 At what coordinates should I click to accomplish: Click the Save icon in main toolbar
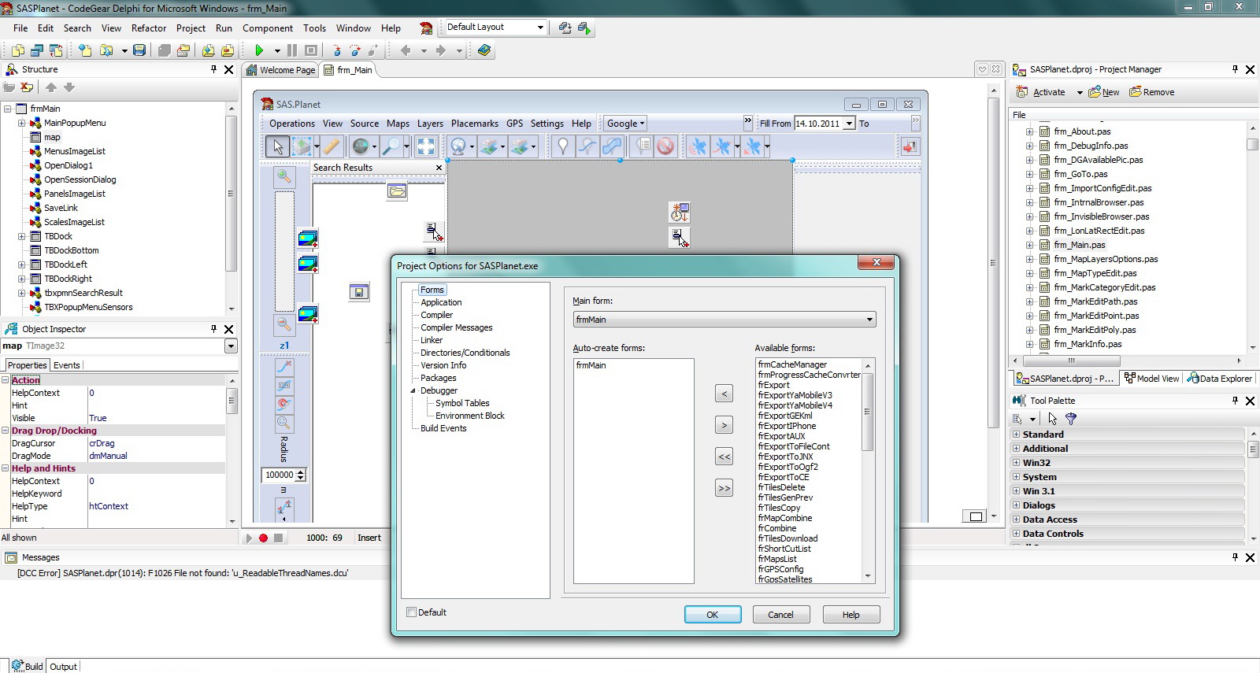tap(139, 50)
